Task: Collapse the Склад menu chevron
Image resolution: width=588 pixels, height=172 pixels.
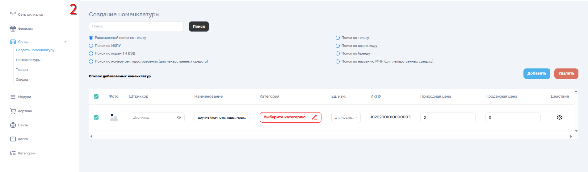Action: pyautogui.click(x=65, y=42)
